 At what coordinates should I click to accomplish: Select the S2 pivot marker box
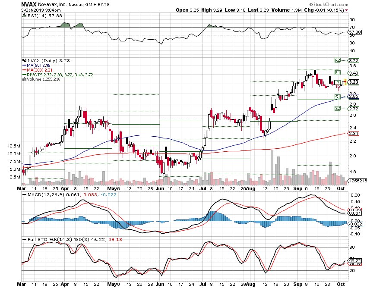click(337, 109)
